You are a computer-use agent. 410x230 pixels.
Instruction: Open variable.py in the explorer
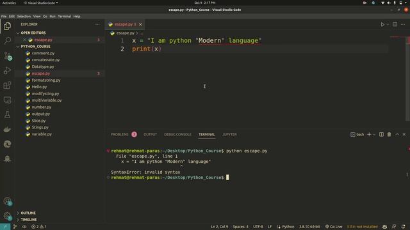tap(42, 134)
